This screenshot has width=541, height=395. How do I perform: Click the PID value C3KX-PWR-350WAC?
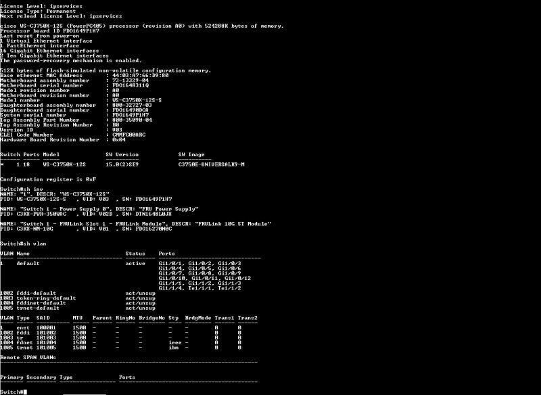[41, 214]
